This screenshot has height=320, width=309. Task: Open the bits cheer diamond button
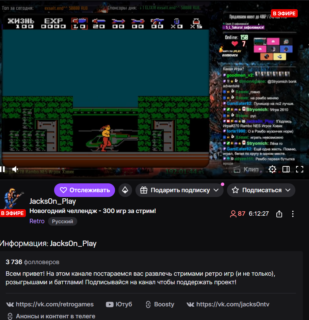[125, 190]
